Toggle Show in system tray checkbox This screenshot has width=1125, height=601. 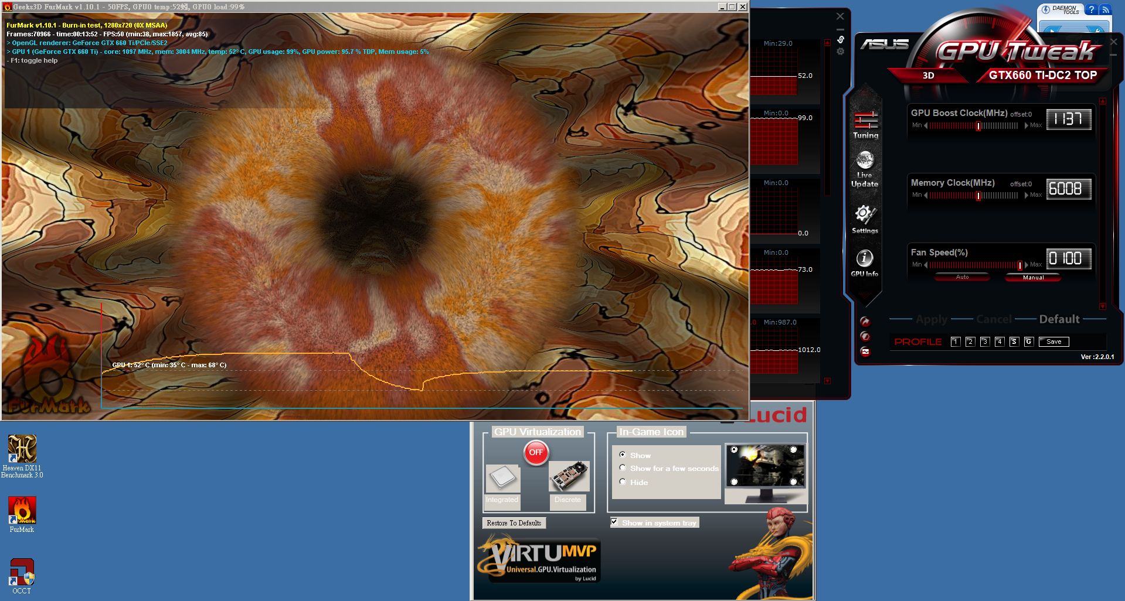(x=614, y=521)
